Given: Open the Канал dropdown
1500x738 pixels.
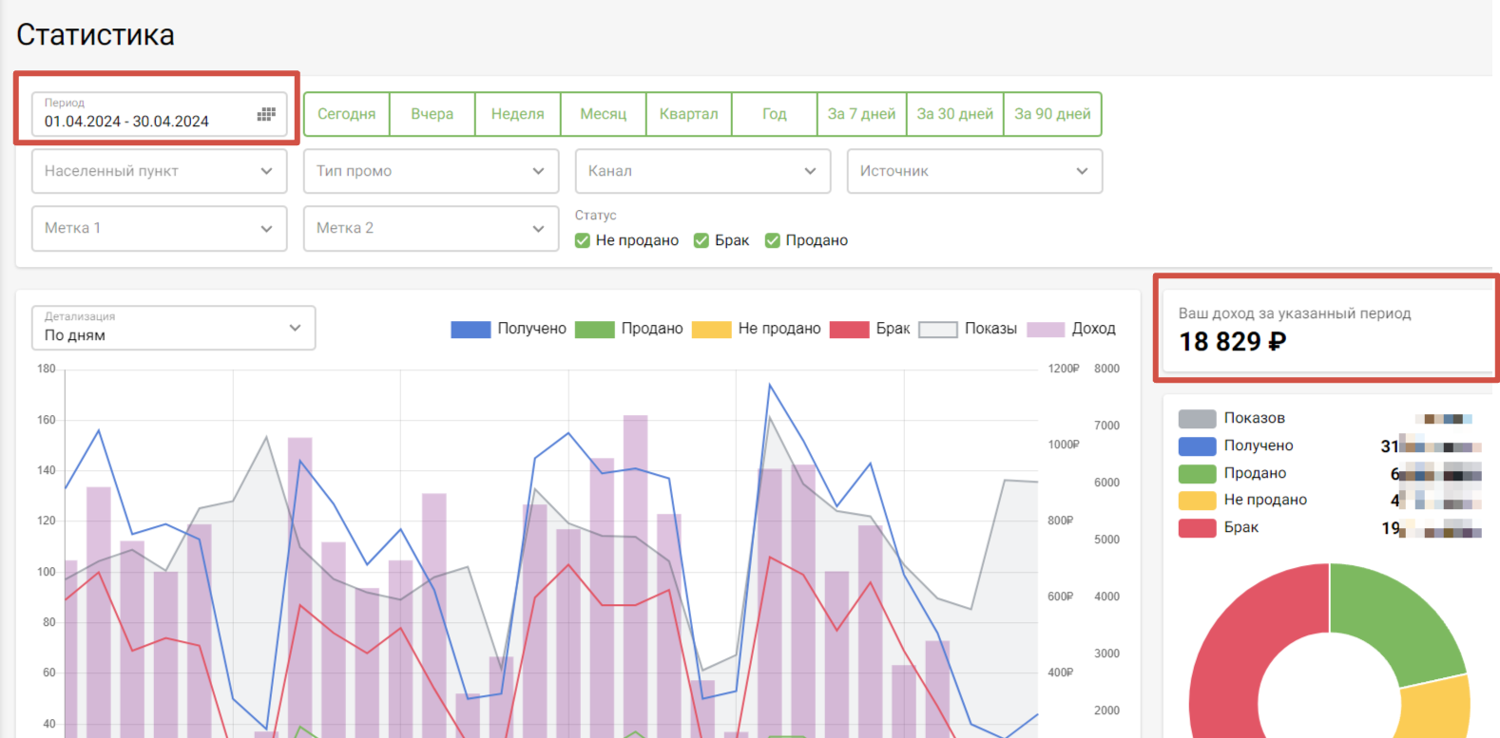Looking at the screenshot, I should pos(702,171).
